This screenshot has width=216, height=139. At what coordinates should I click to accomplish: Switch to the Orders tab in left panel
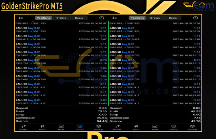click(x=61, y=18)
